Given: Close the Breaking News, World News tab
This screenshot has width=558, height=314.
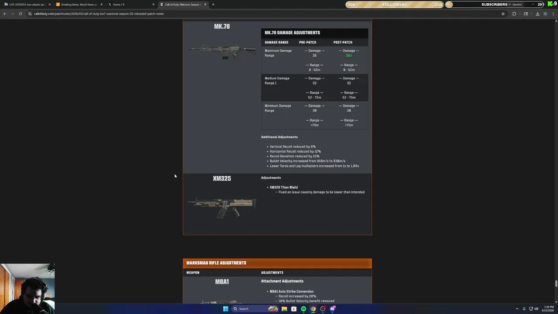Looking at the screenshot, I should pos(102,4).
